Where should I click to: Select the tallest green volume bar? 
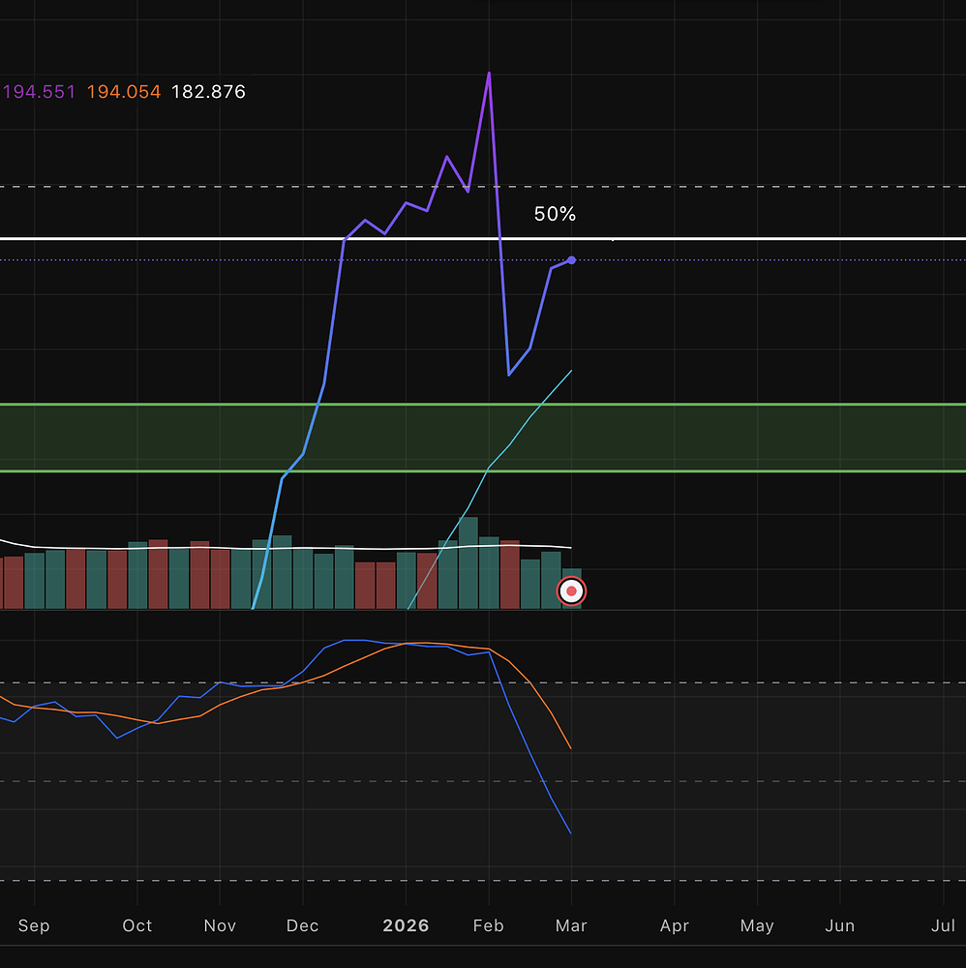coord(468,561)
